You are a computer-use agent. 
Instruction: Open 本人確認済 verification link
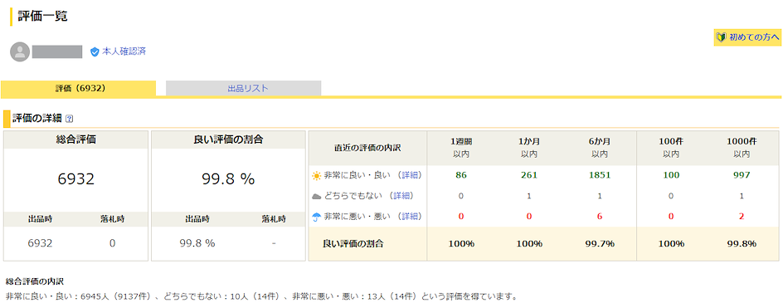[x=124, y=51]
